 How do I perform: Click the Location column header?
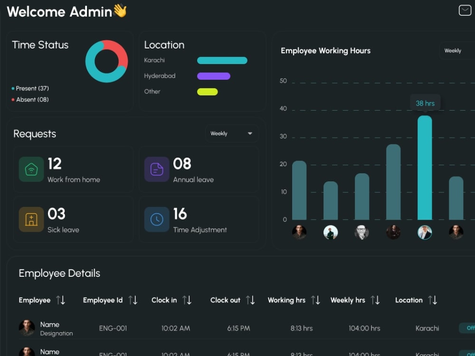(x=408, y=300)
